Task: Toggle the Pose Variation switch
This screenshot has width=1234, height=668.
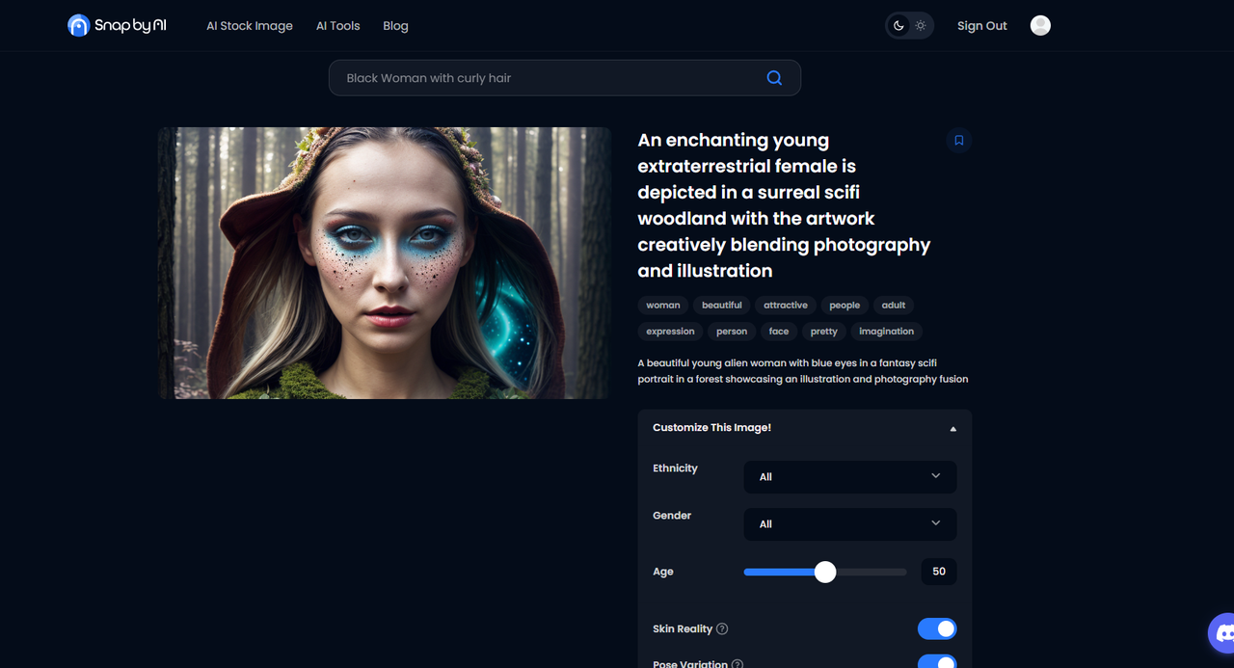Action: click(x=937, y=662)
